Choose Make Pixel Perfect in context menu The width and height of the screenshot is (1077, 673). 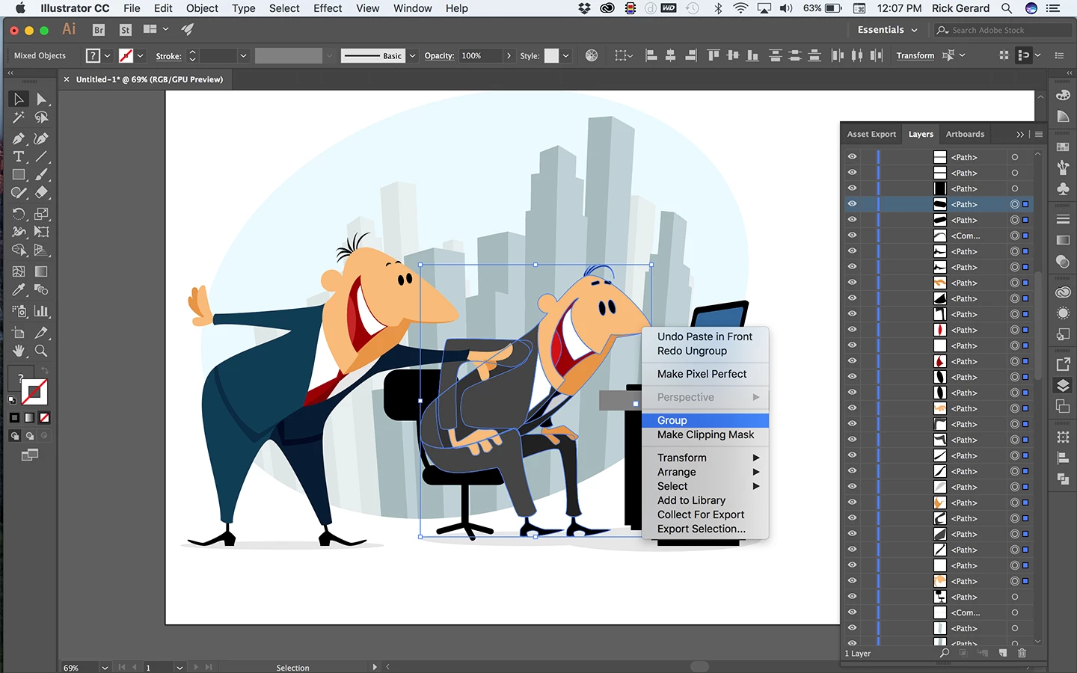[705, 374]
